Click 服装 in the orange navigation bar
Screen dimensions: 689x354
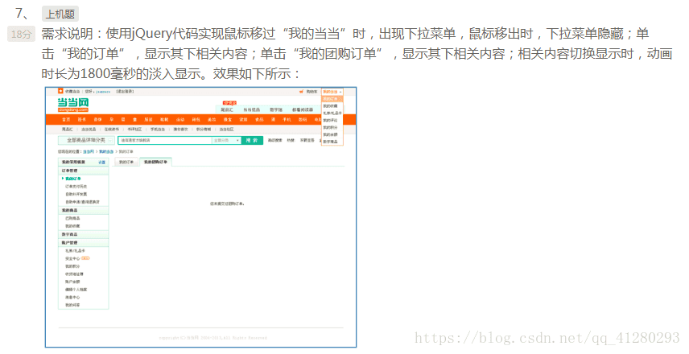[149, 119]
